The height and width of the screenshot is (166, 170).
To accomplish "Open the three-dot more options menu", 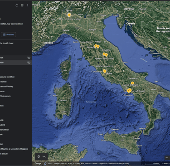I will pyautogui.click(x=28, y=5).
